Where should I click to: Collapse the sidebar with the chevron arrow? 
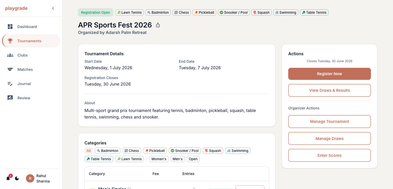pyautogui.click(x=53, y=8)
